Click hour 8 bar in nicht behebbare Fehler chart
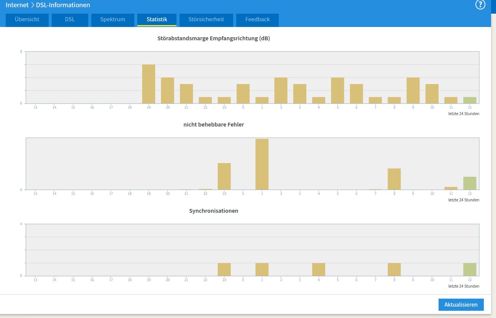The width and height of the screenshot is (496, 318). [394, 179]
